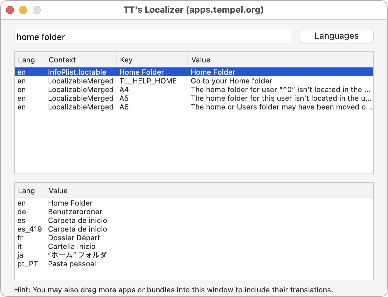This screenshot has height=297, width=388.
Task: Select the es_419 'Carpeta de inicio' row
Action: [x=77, y=229]
